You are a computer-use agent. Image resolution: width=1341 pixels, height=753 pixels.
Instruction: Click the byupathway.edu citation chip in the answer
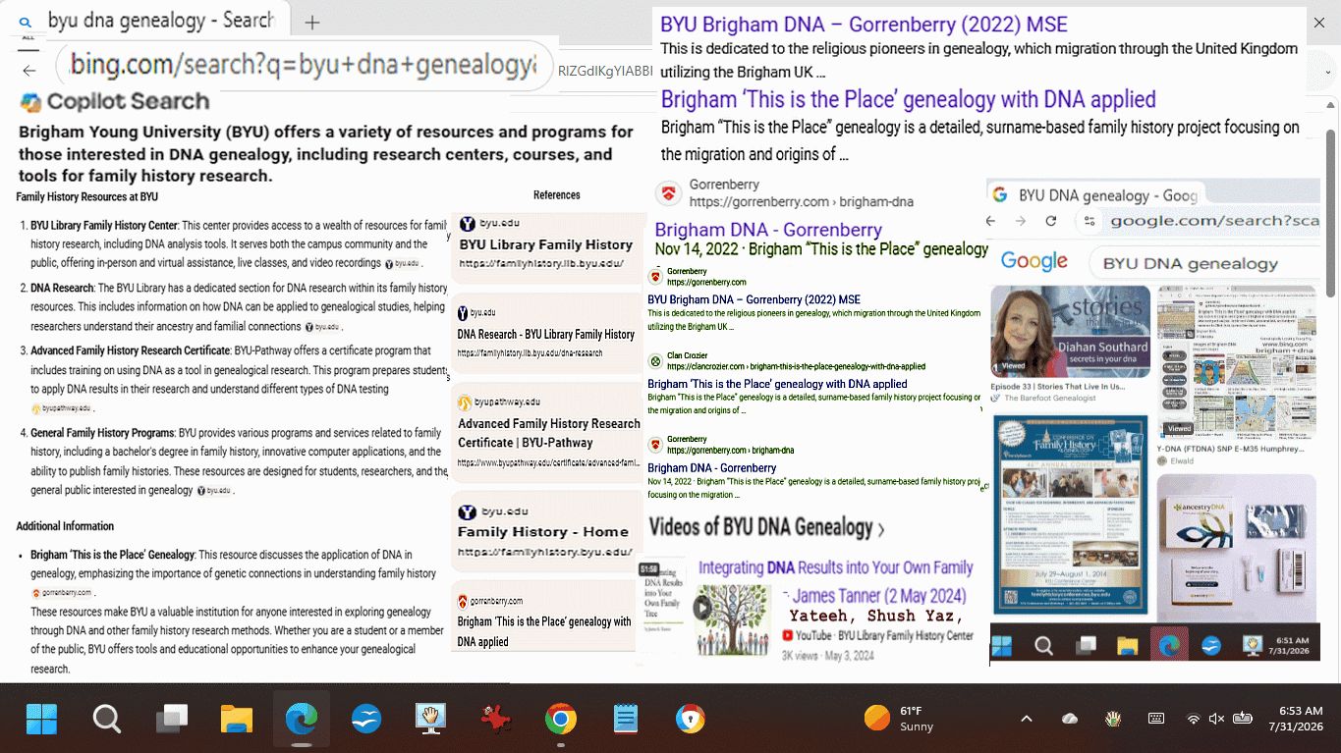pyautogui.click(x=62, y=408)
